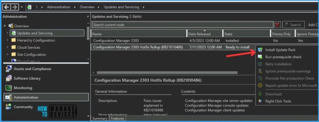Choose Retry installation in context menu
Viewport: 319px width, 122px height.
[x=278, y=64]
